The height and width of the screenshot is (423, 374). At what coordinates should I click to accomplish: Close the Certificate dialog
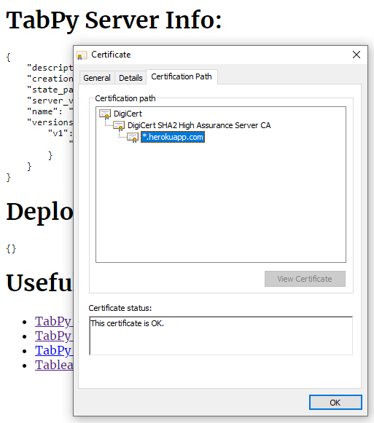click(x=357, y=55)
